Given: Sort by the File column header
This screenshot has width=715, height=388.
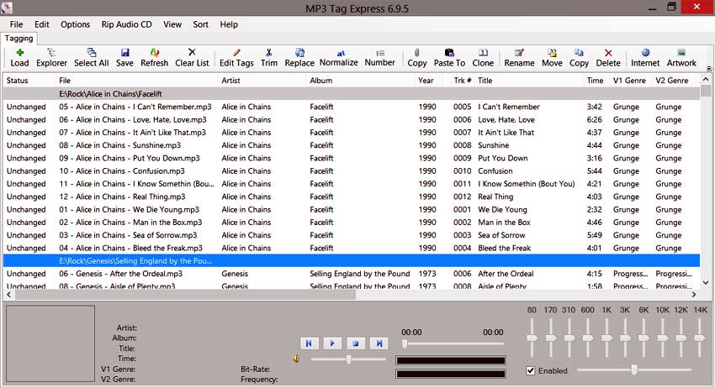Looking at the screenshot, I should tap(137, 81).
